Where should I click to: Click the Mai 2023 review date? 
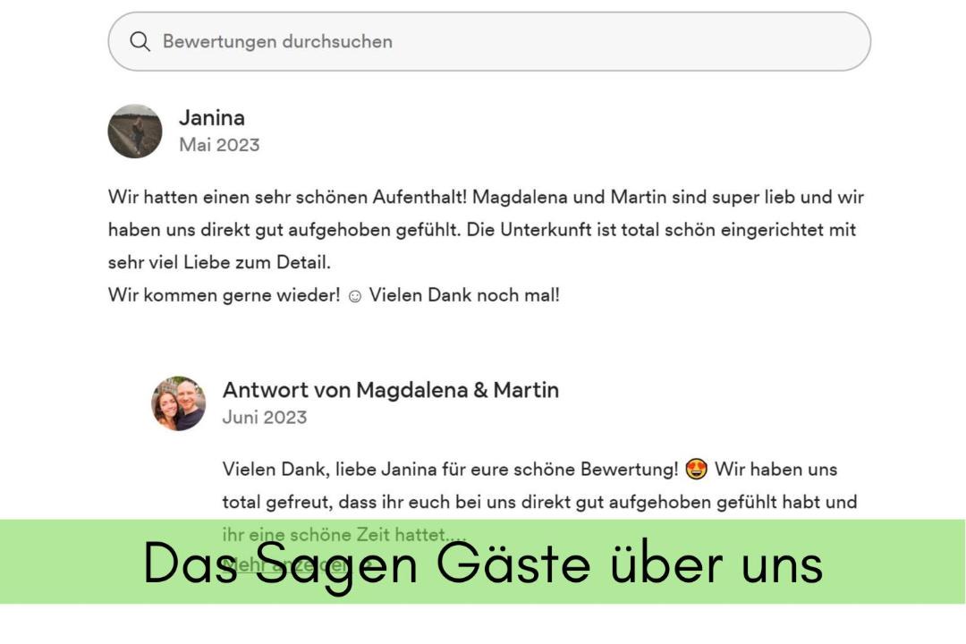point(219,145)
